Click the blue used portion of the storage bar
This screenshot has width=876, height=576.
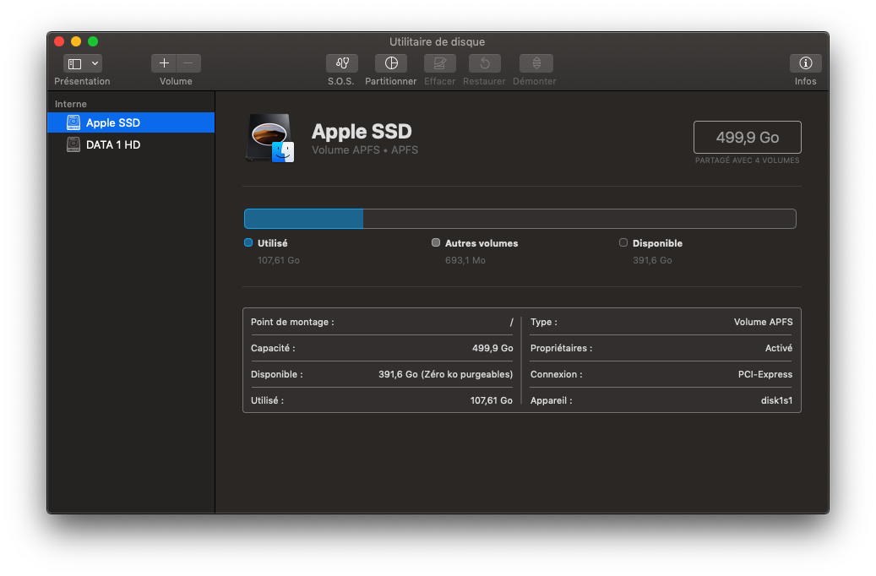(303, 219)
